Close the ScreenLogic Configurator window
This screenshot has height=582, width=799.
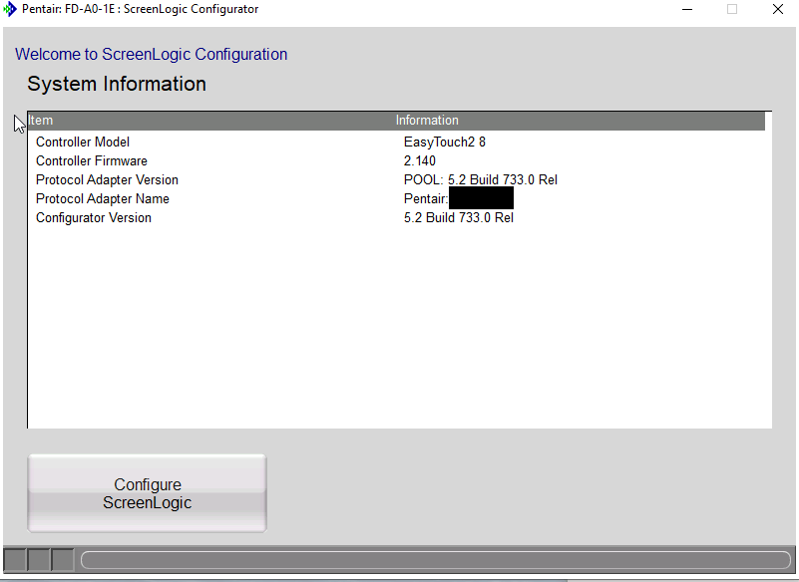(778, 9)
